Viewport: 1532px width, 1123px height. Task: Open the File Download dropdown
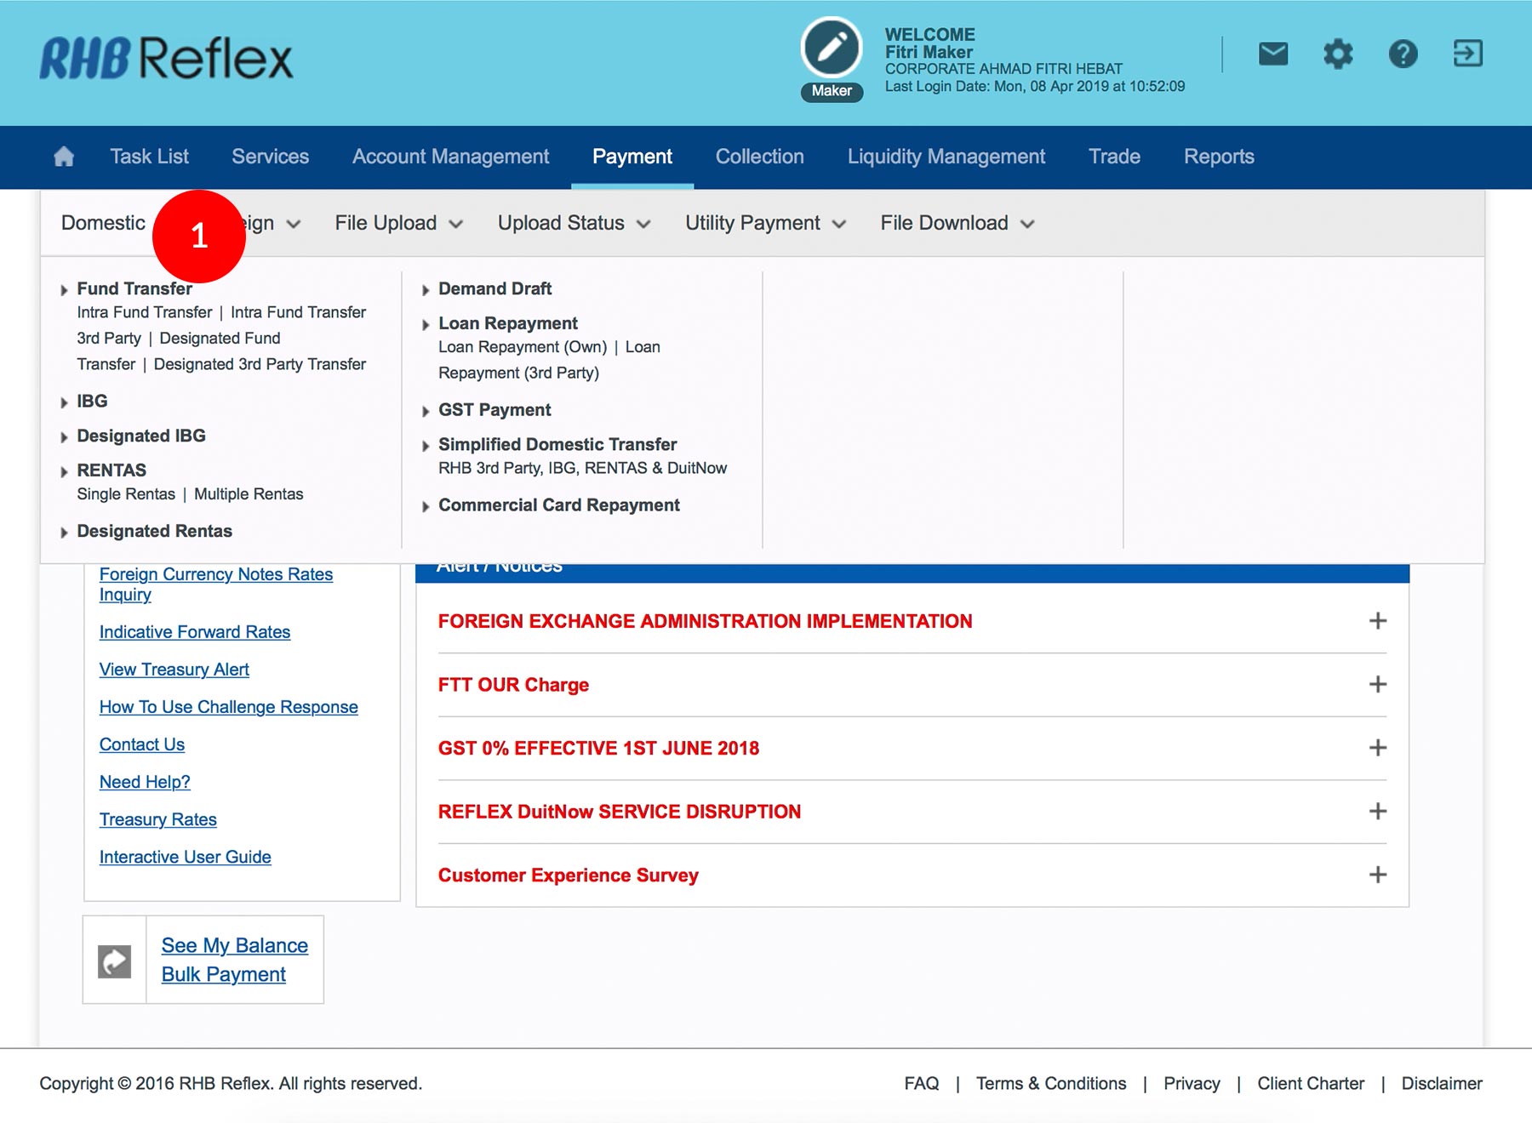pyautogui.click(x=957, y=223)
